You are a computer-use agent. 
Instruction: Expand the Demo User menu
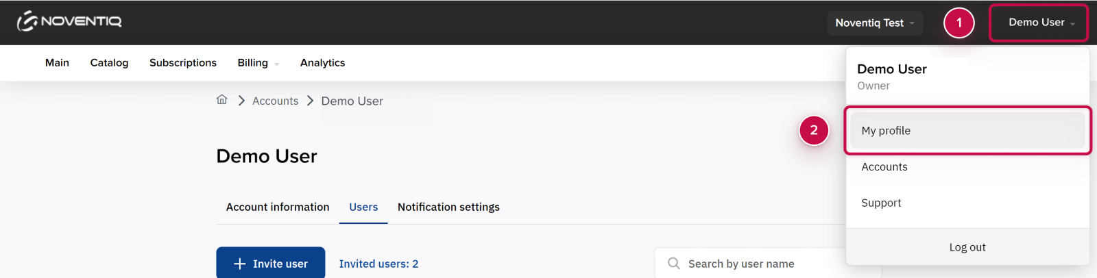[1039, 23]
